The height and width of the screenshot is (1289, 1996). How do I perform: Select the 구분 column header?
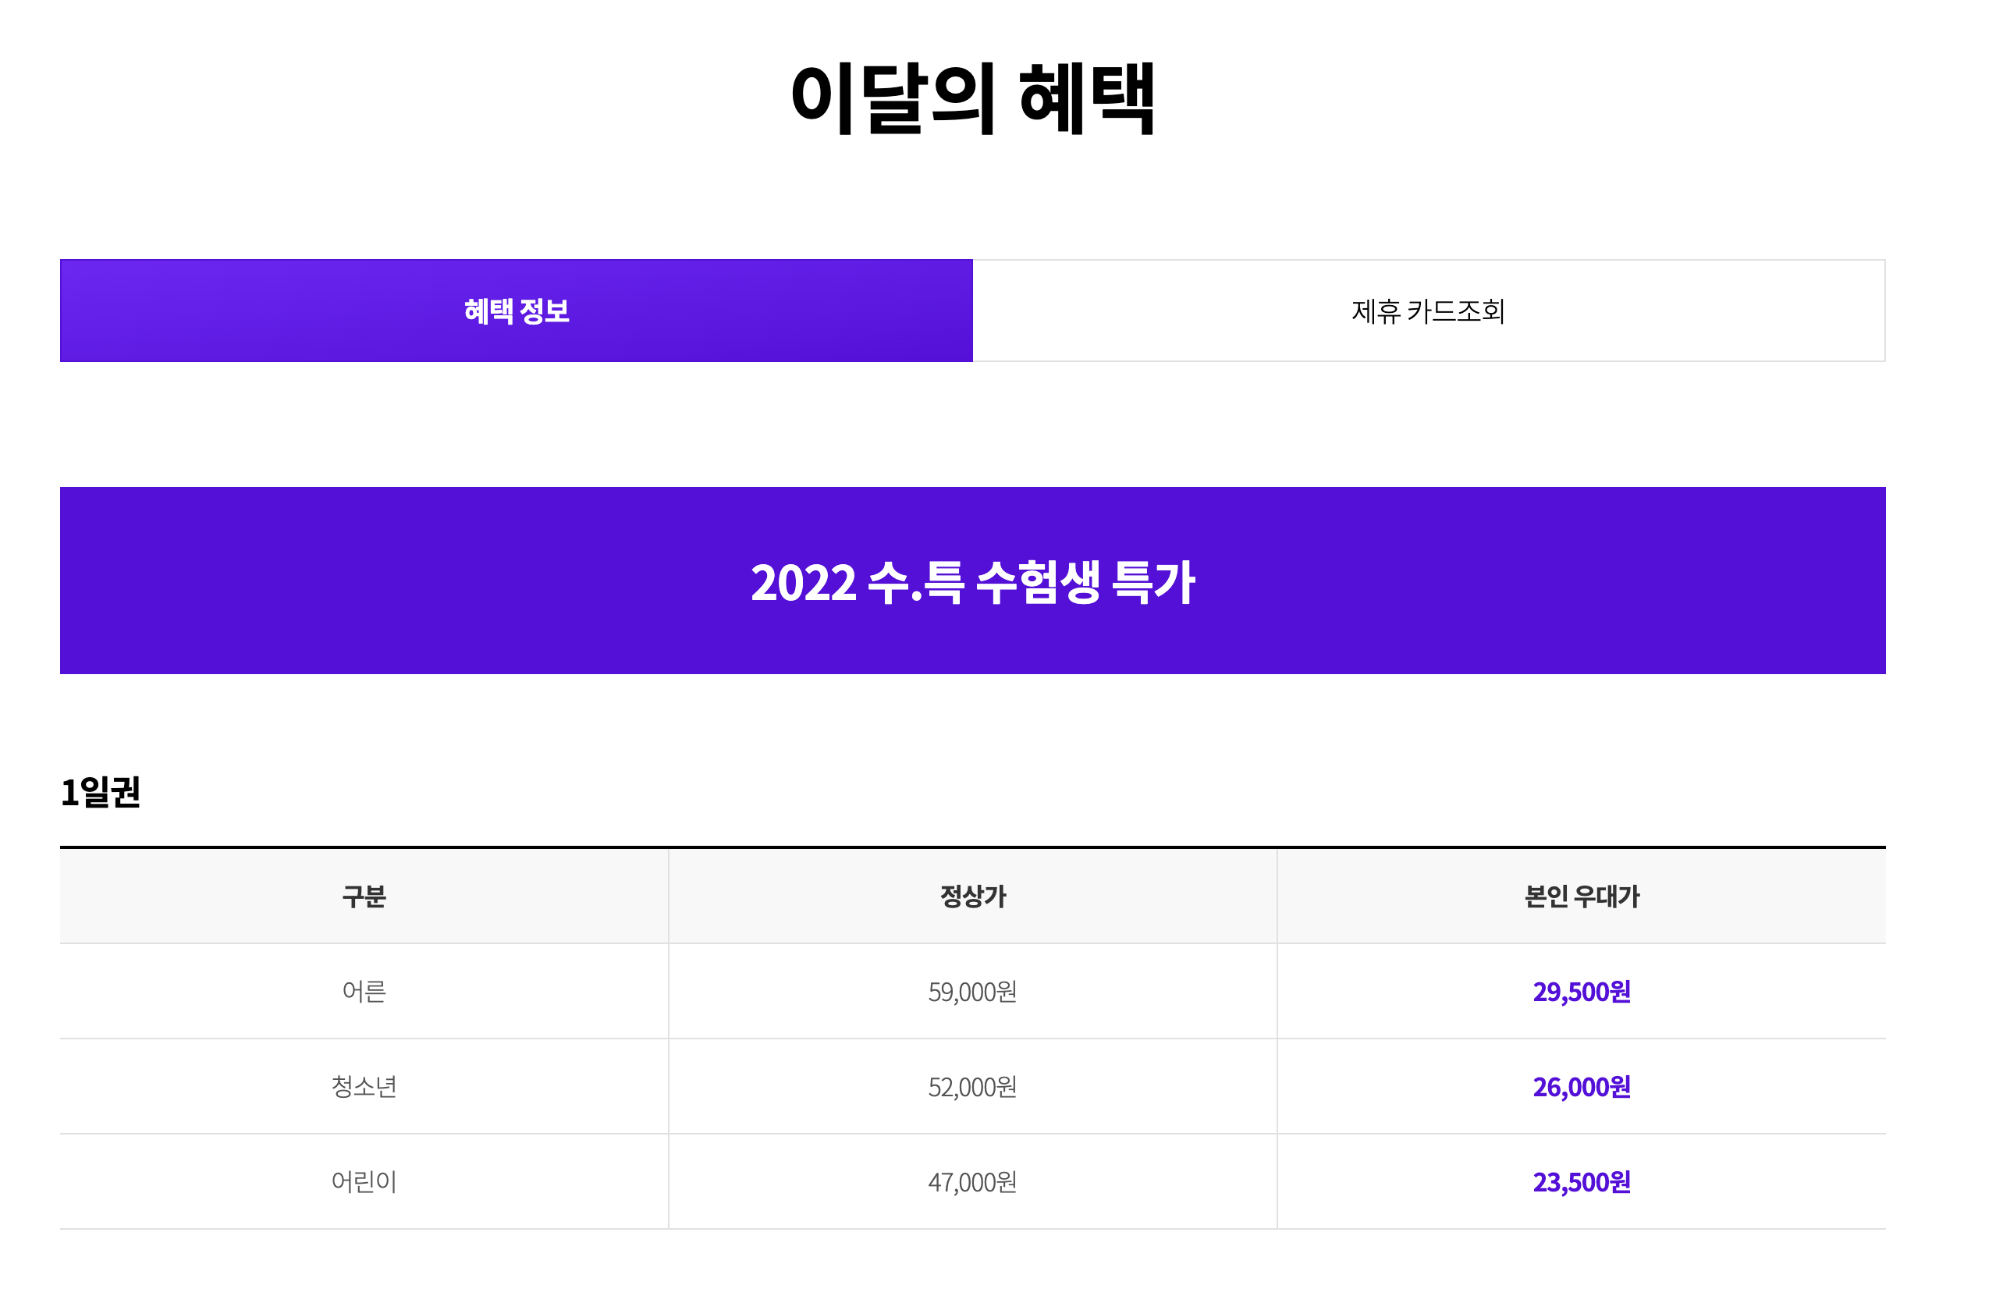pos(363,895)
